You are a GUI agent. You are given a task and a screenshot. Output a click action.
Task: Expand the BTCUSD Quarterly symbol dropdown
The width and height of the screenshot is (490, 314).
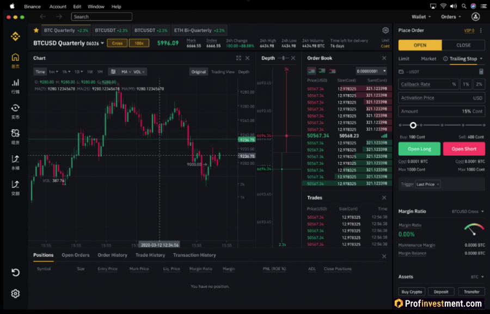point(102,43)
